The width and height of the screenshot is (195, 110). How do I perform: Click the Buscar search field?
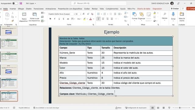(99, 3)
